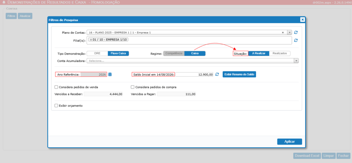The image size is (352, 163).
Task: Choose the Competência regime
Action: tap(174, 54)
